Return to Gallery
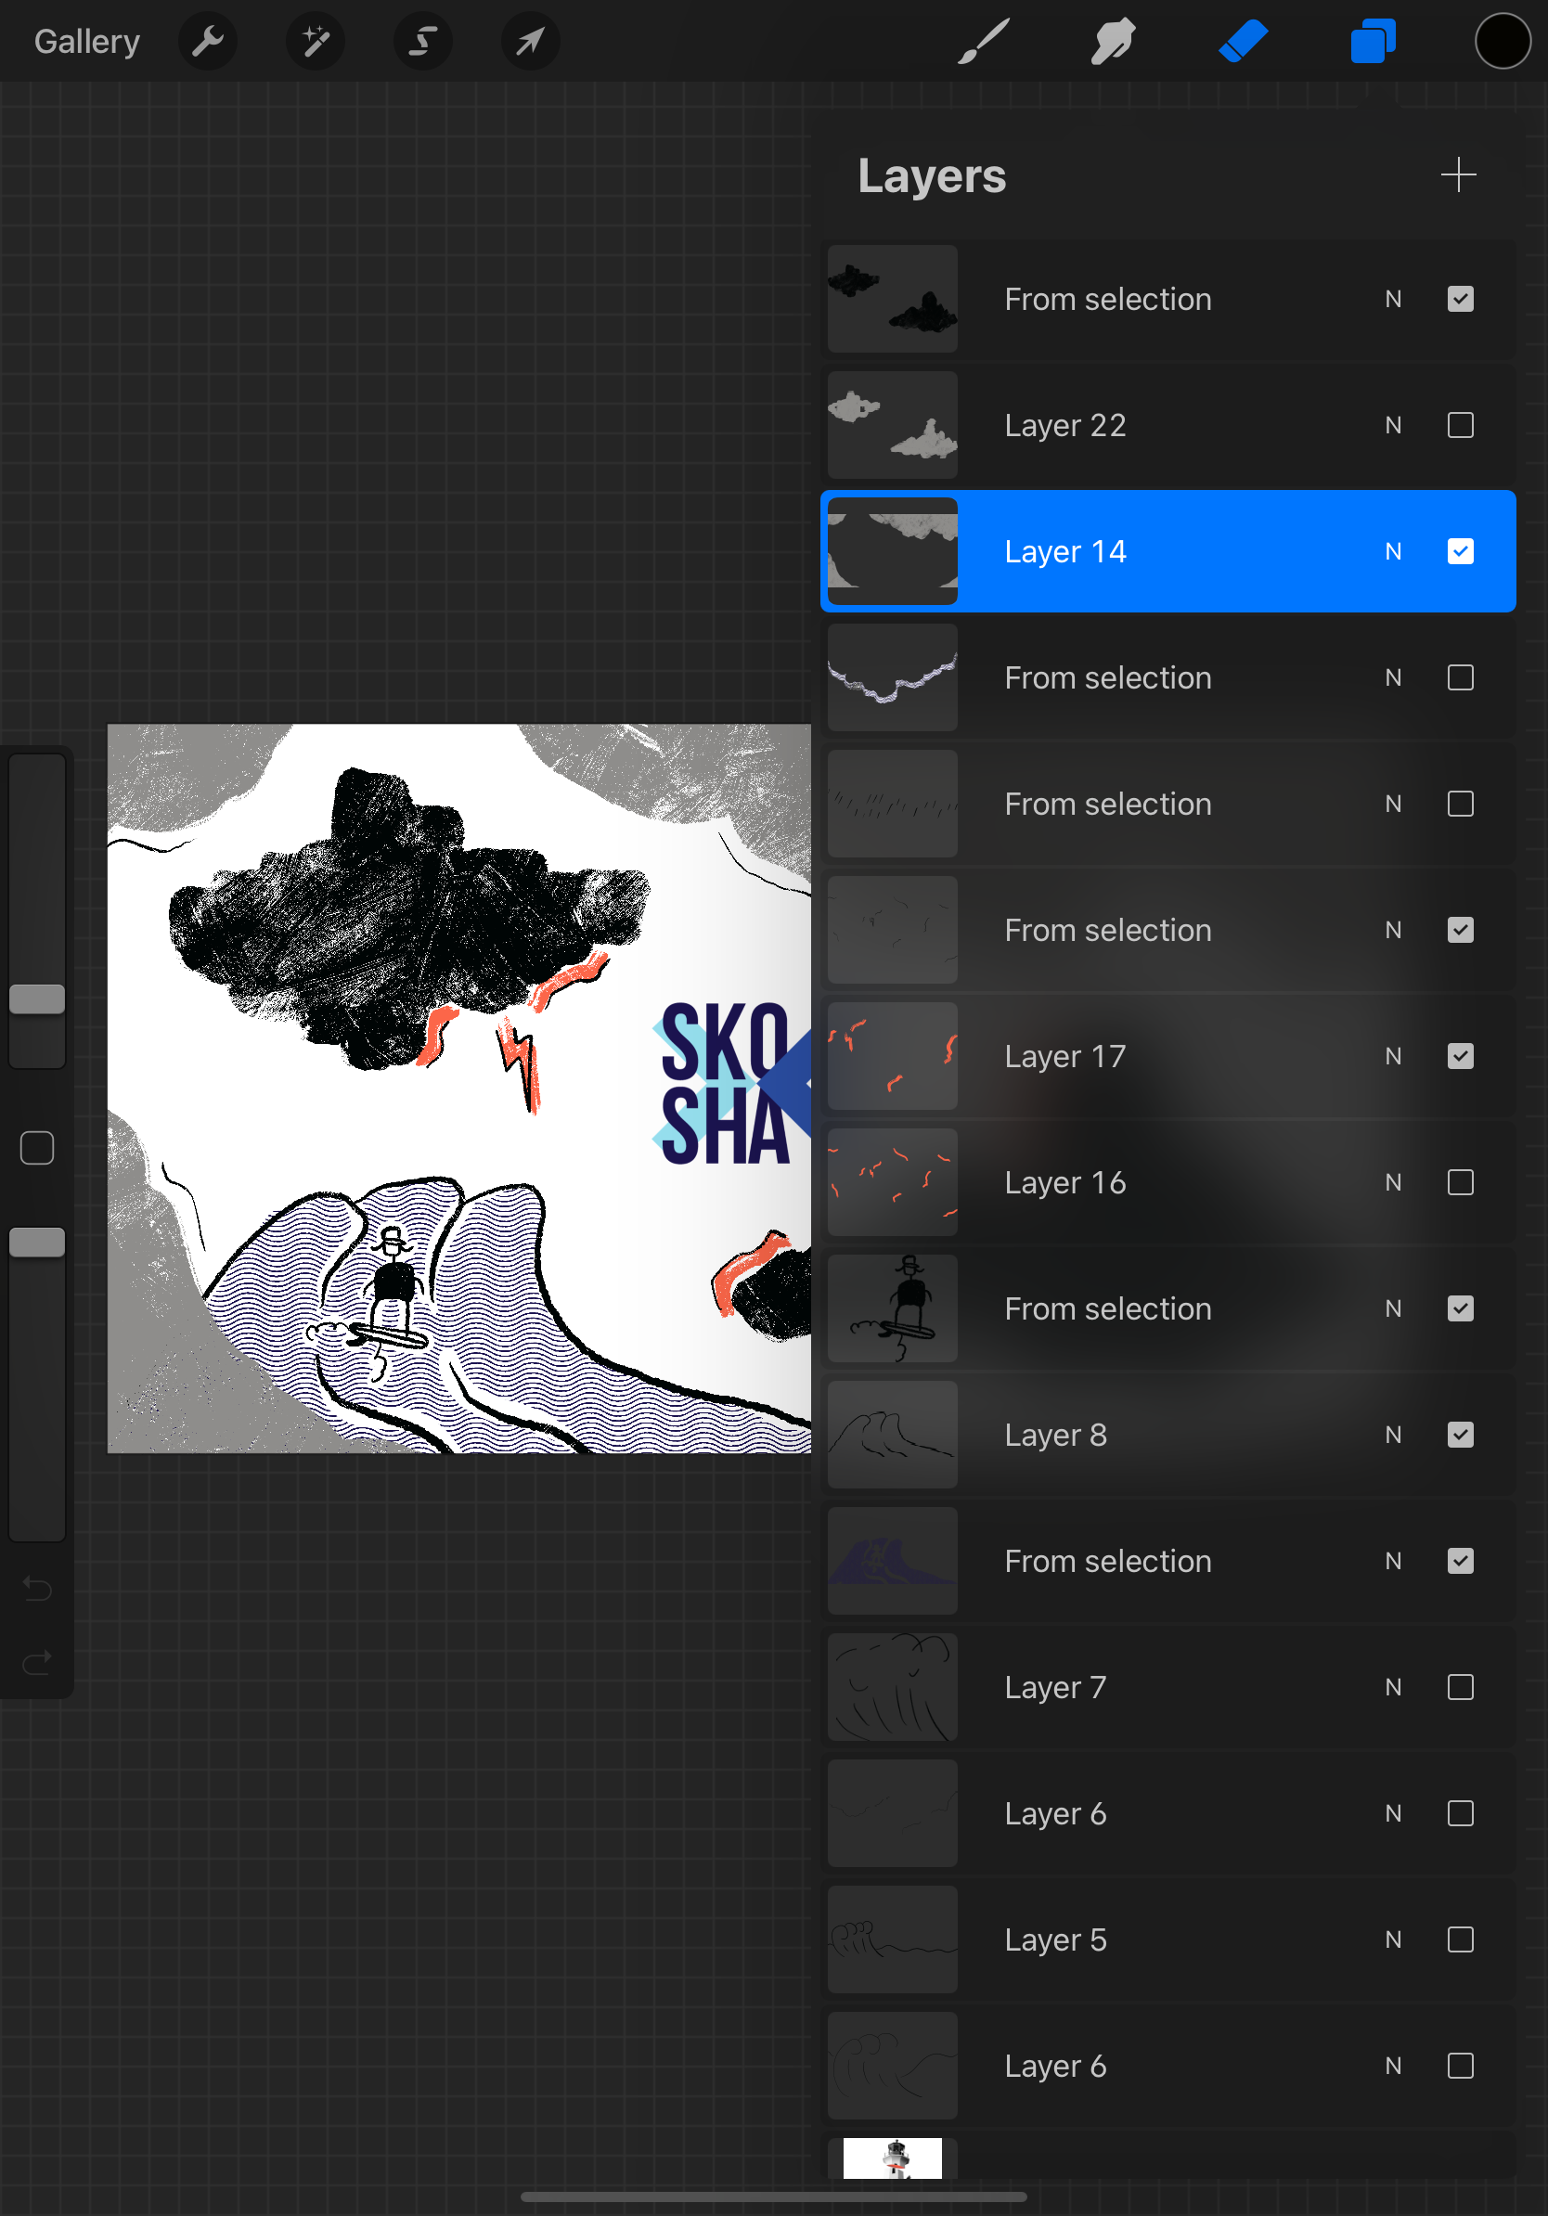This screenshot has height=2216, width=1548. (x=87, y=42)
